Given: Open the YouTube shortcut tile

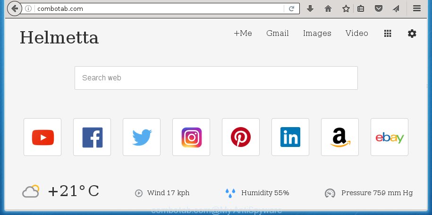Looking at the screenshot, I should 42,137.
